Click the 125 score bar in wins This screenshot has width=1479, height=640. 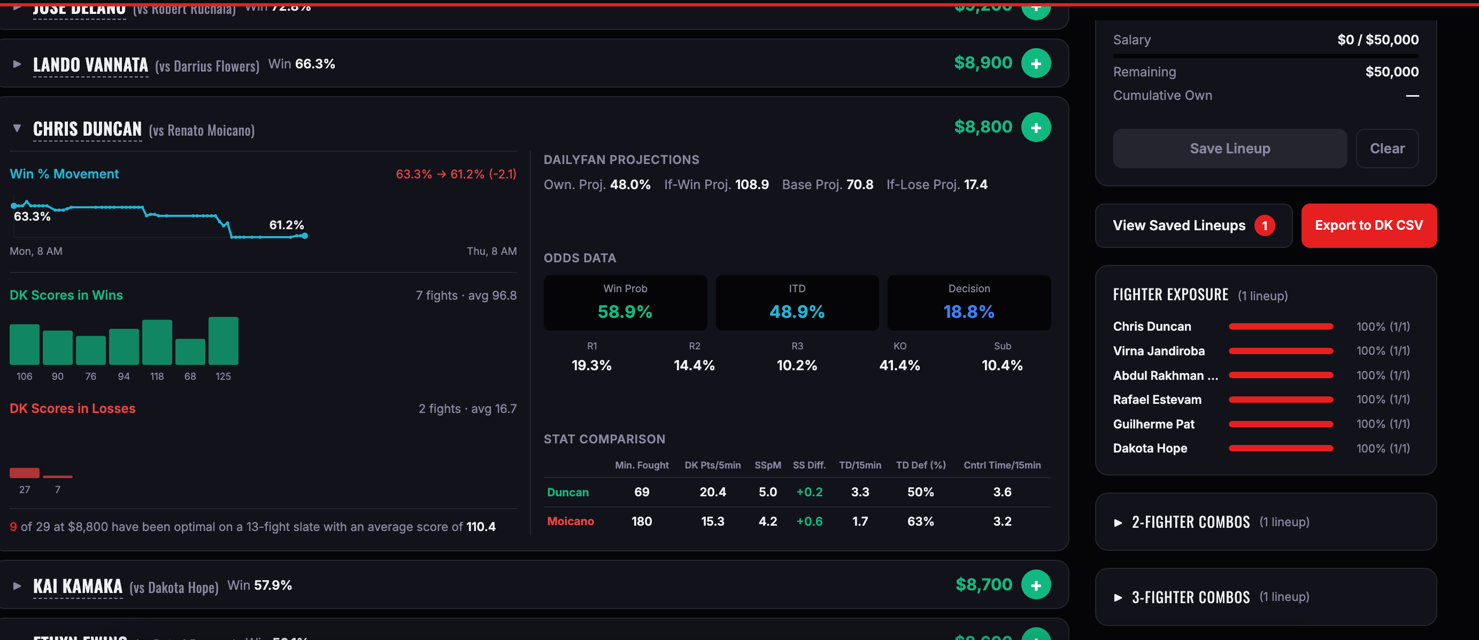(x=223, y=341)
